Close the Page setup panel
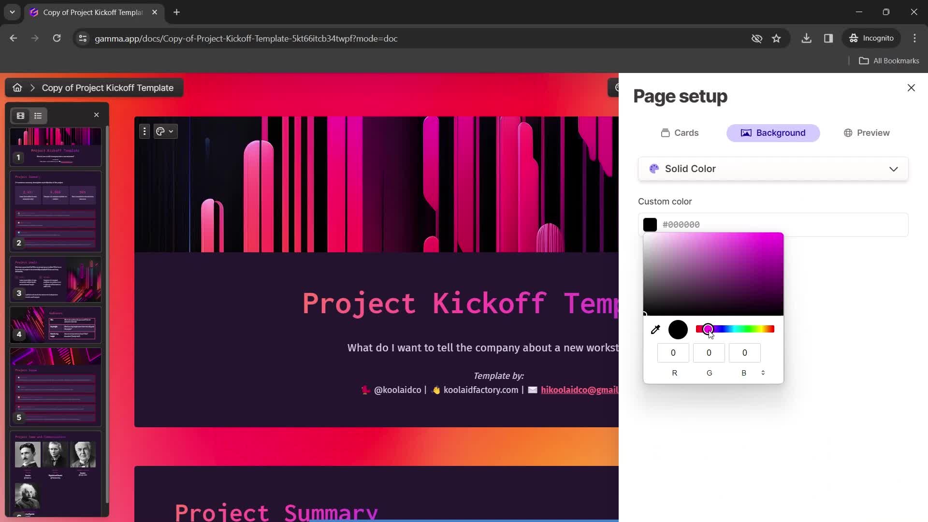The width and height of the screenshot is (928, 522). pyautogui.click(x=912, y=88)
